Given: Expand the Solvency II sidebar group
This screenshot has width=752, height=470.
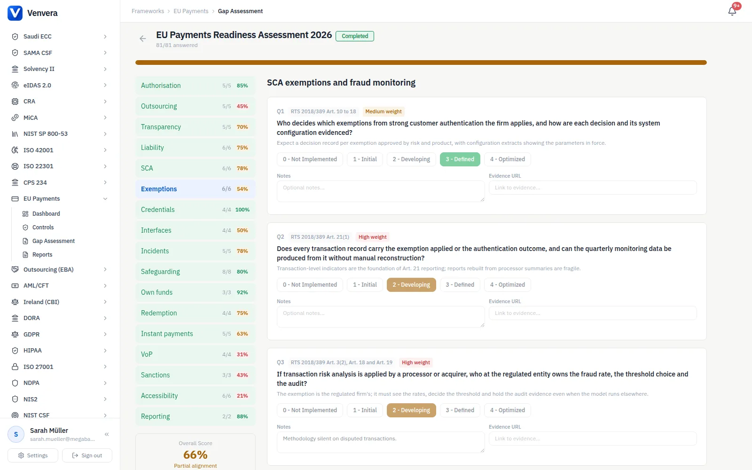Looking at the screenshot, I should tap(105, 69).
